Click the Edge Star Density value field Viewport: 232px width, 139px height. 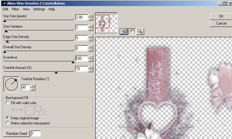click(81, 38)
